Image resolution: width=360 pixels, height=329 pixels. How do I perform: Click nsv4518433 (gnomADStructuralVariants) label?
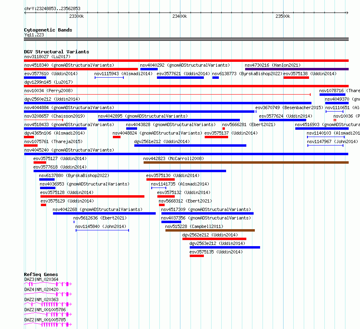point(69,124)
